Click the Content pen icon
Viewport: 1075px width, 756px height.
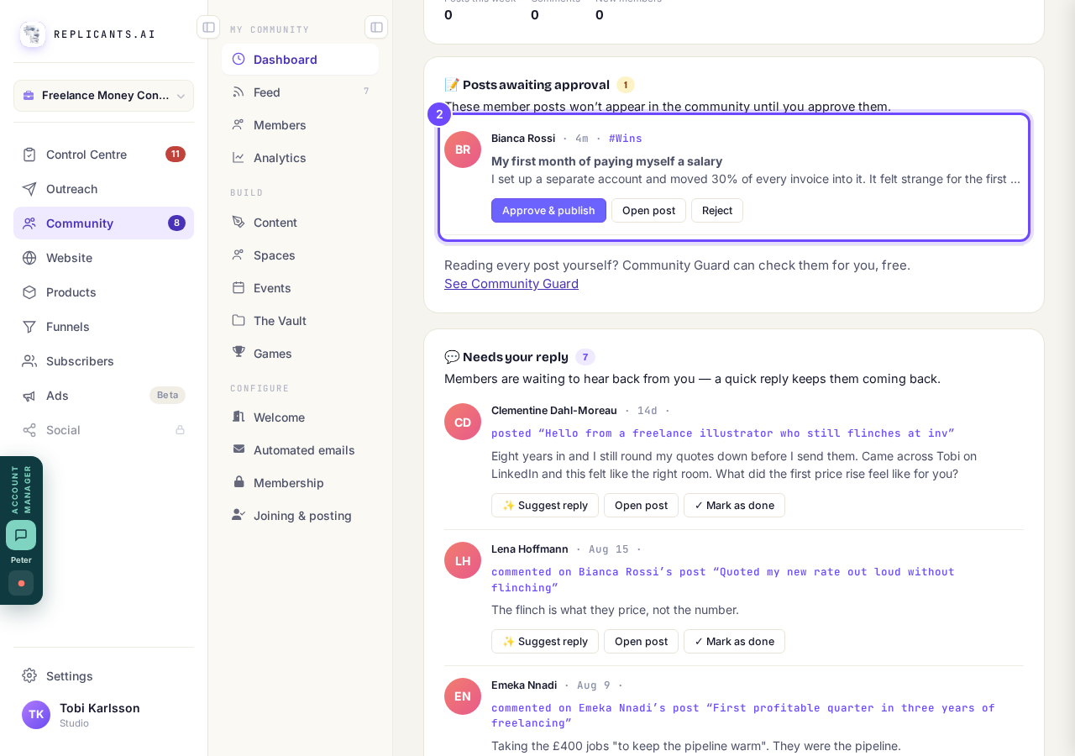[239, 222]
